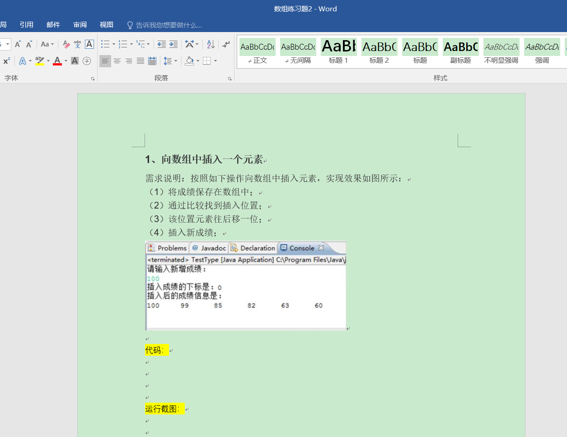Click the Enclose Characters circle icon
Viewport: 567px width, 437px height.
pyautogui.click(x=87, y=60)
